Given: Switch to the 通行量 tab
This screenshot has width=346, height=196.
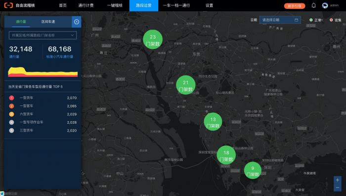Looking at the screenshot, I should [x=21, y=22].
